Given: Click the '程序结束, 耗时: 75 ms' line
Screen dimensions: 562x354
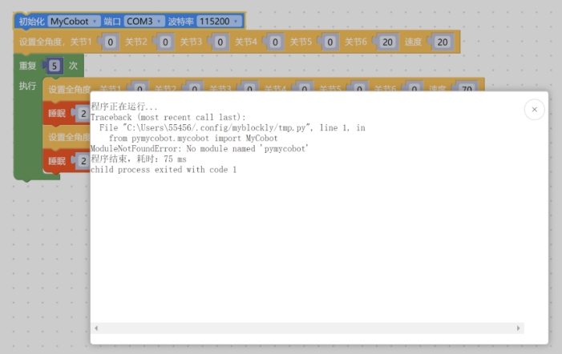Looking at the screenshot, I should (139, 159).
